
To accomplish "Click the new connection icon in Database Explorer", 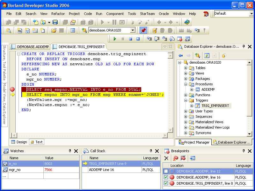I will pos(198,55).
